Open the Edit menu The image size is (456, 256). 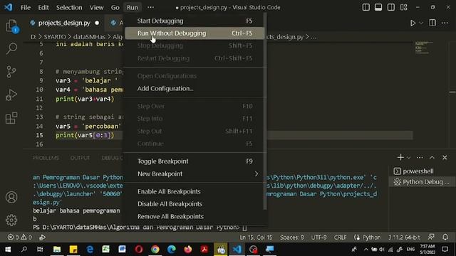pyautogui.click(x=43, y=8)
